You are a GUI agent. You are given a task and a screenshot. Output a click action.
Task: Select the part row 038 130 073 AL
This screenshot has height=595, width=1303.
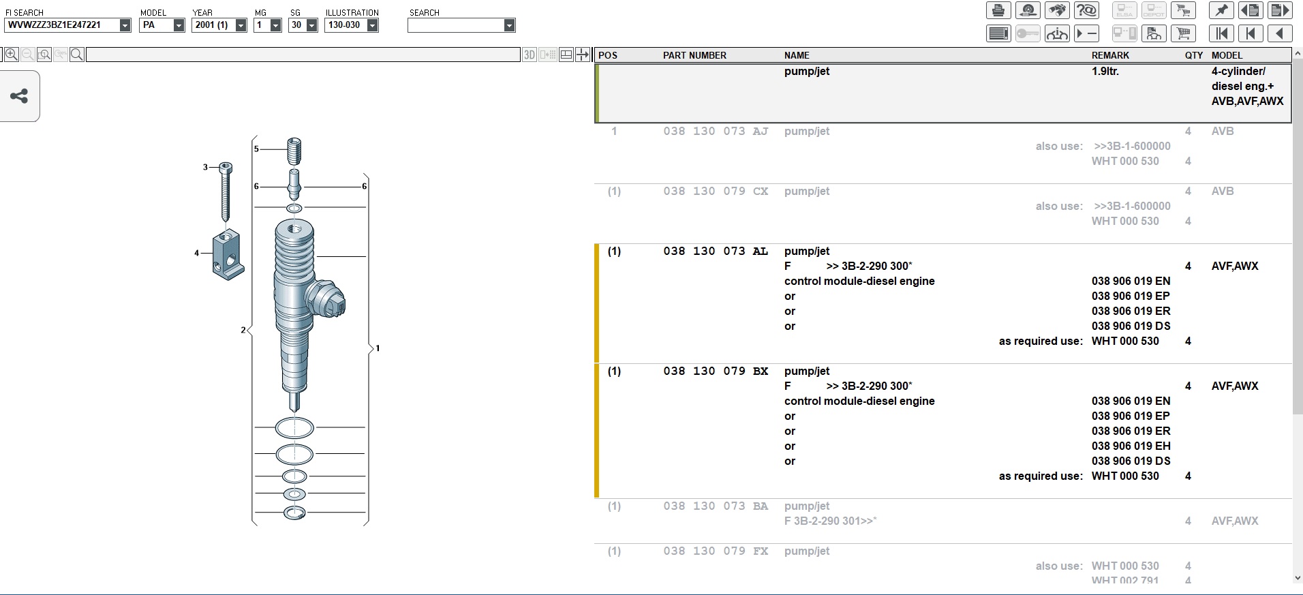(715, 251)
